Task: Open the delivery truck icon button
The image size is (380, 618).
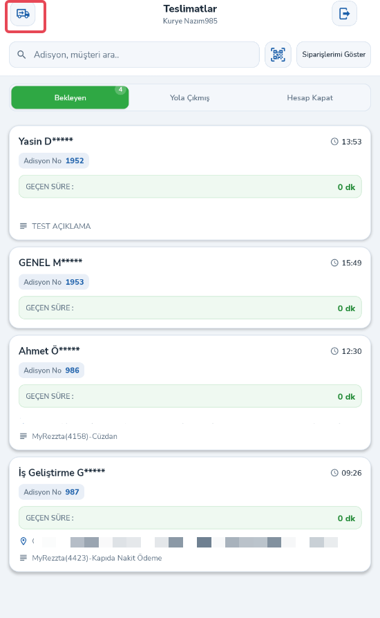Action: [x=23, y=15]
